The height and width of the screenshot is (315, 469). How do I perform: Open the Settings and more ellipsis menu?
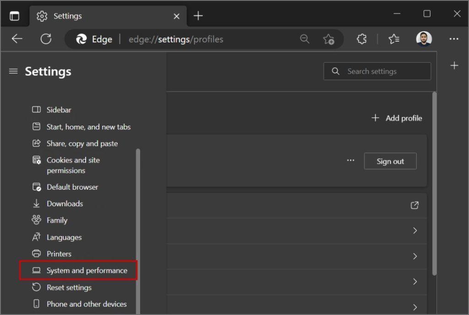pyautogui.click(x=454, y=39)
